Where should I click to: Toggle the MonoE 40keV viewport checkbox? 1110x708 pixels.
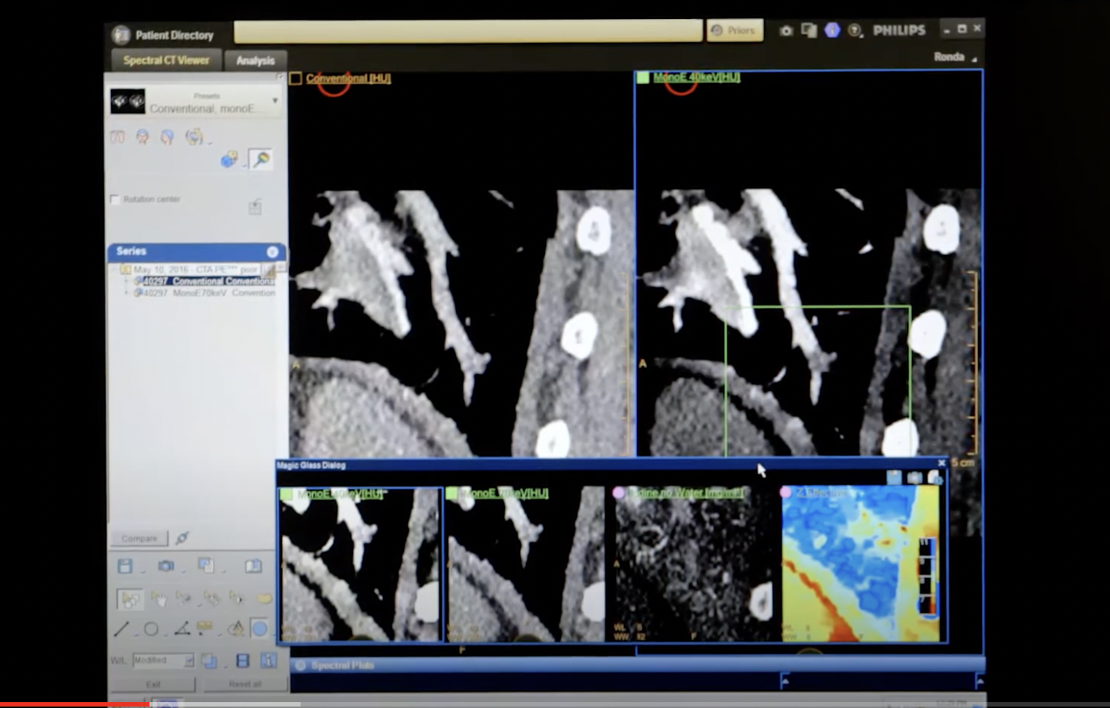pos(643,77)
